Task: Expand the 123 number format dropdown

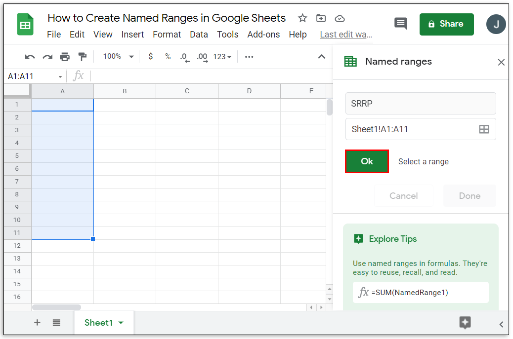Action: click(222, 57)
